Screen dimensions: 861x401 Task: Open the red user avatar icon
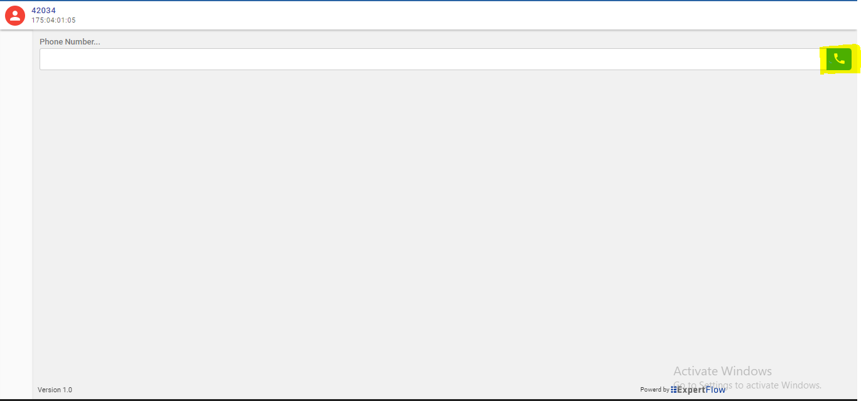tap(15, 15)
